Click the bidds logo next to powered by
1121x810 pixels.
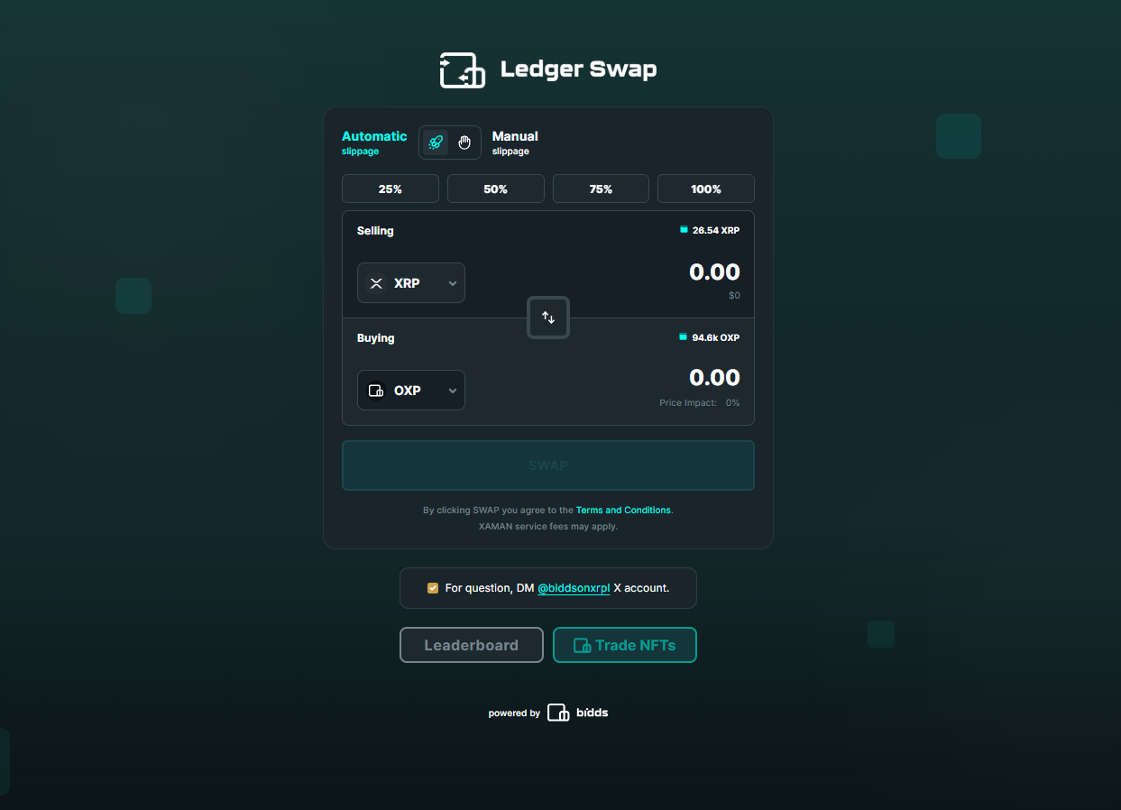(x=559, y=712)
